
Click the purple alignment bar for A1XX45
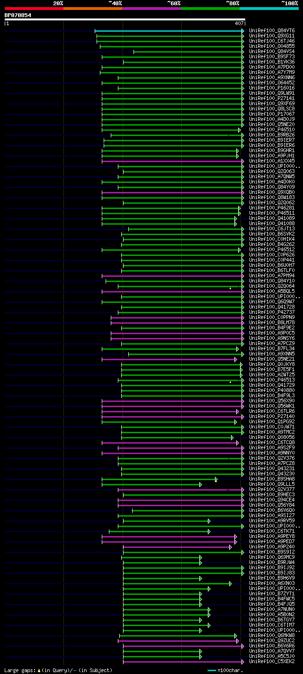[172, 161]
